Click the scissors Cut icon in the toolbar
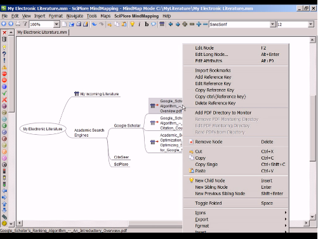Screen dimensions: 318x239 tap(109, 24)
